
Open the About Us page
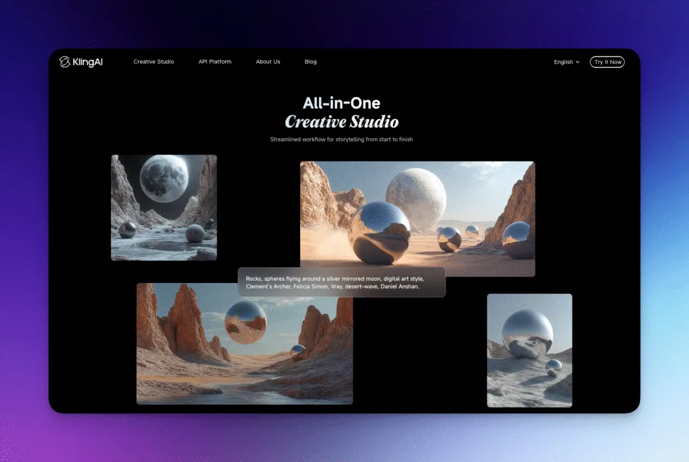click(x=268, y=62)
